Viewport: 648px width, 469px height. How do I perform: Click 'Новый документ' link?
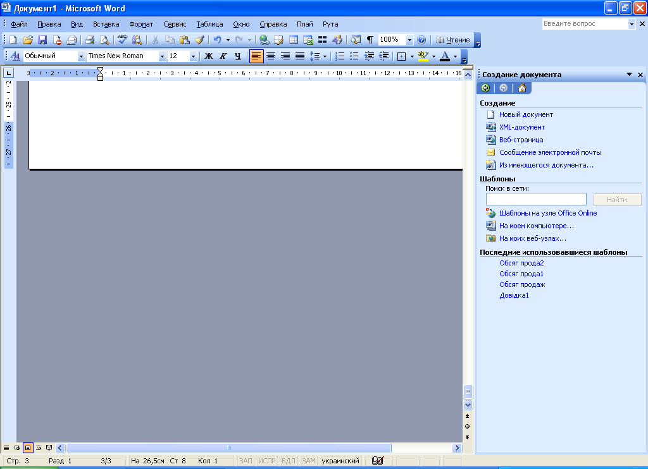(526, 114)
